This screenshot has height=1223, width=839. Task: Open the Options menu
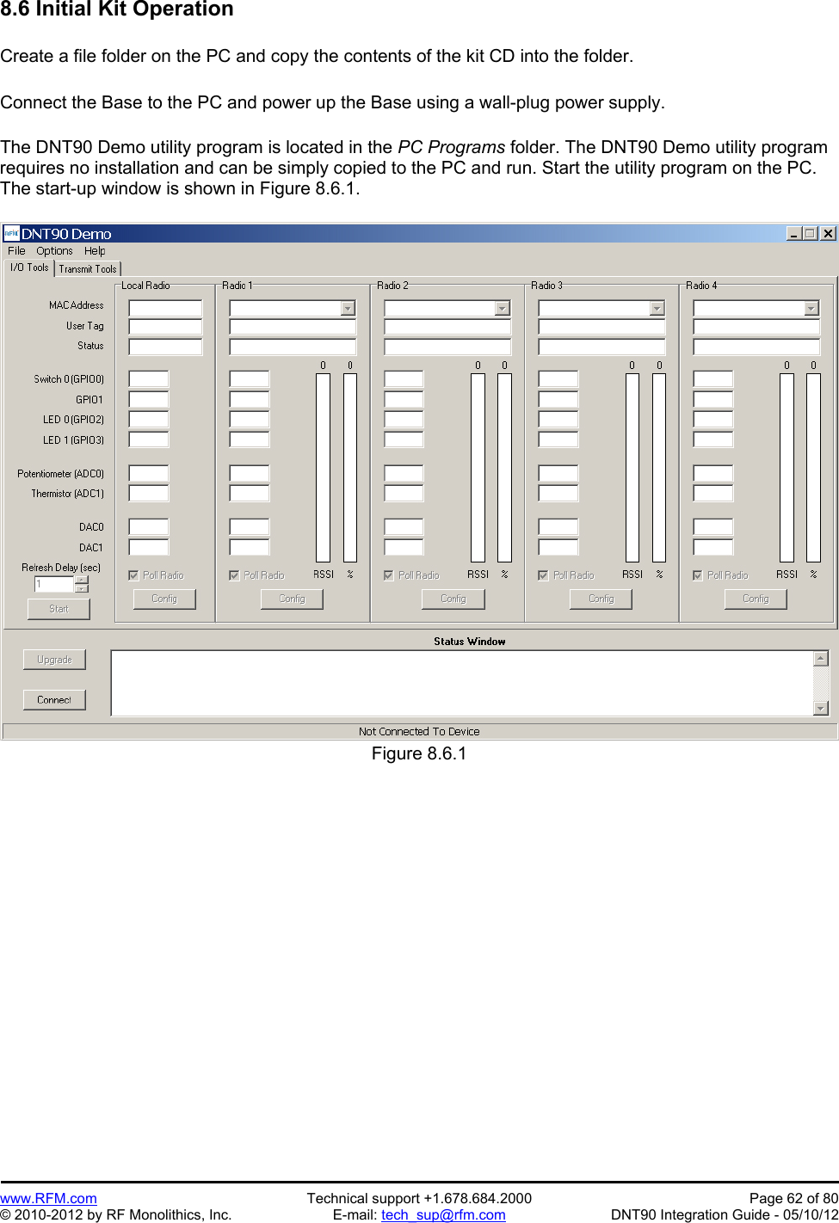tap(54, 251)
